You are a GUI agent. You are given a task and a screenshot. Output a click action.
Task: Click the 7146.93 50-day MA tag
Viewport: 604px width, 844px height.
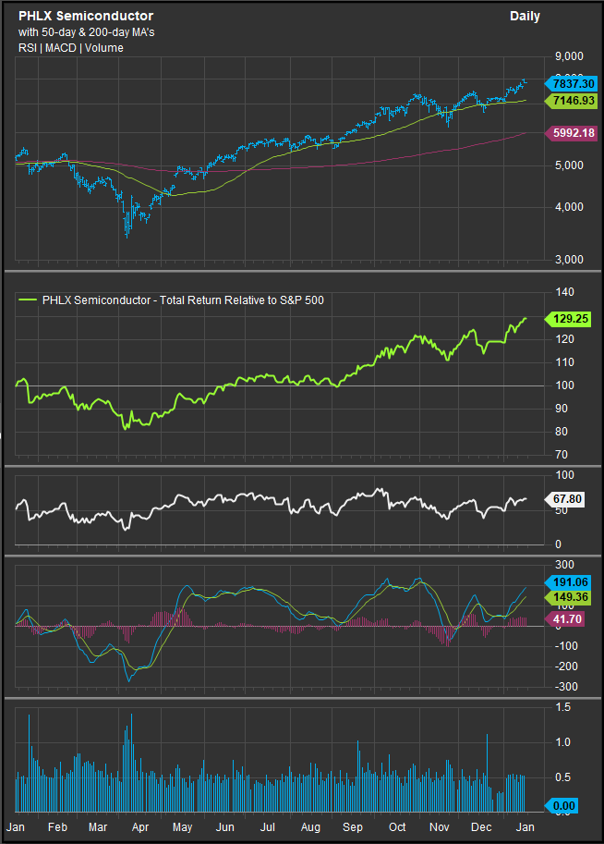[x=573, y=100]
